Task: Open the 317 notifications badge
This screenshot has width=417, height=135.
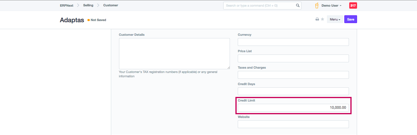Action: [x=353, y=5]
